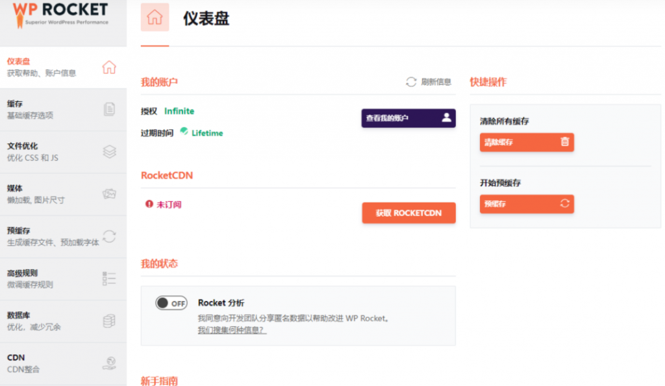Toggle the Rocket 分析 OFF switch

pyautogui.click(x=171, y=303)
